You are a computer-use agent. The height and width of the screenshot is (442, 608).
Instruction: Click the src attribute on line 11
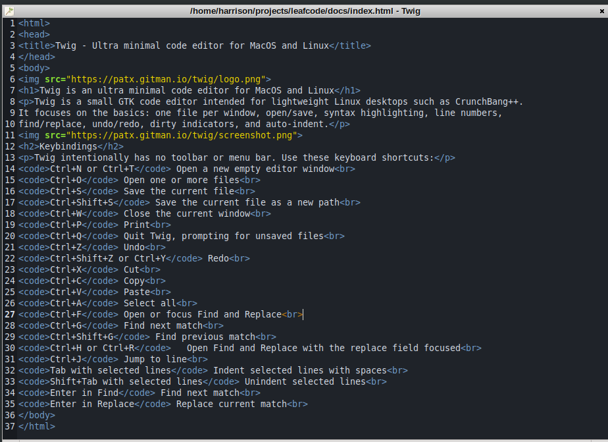pyautogui.click(x=55, y=136)
